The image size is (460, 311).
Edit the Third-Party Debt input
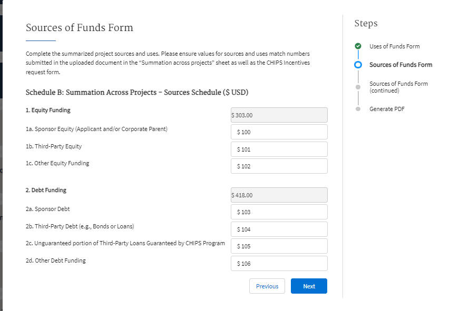click(279, 229)
